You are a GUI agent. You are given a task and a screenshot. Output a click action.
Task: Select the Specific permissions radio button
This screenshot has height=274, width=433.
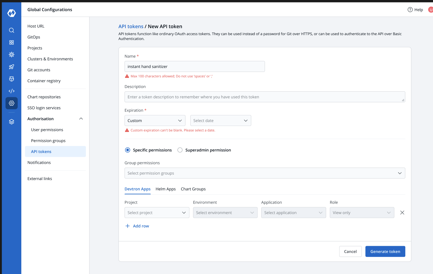pos(128,150)
